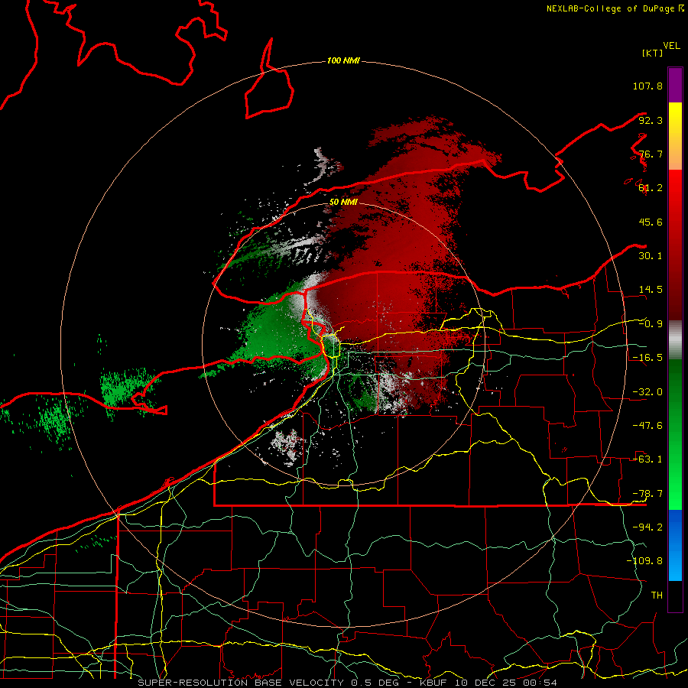The height and width of the screenshot is (688, 688).
Task: Click the -109.8 velocity scale value
Action: [644, 561]
